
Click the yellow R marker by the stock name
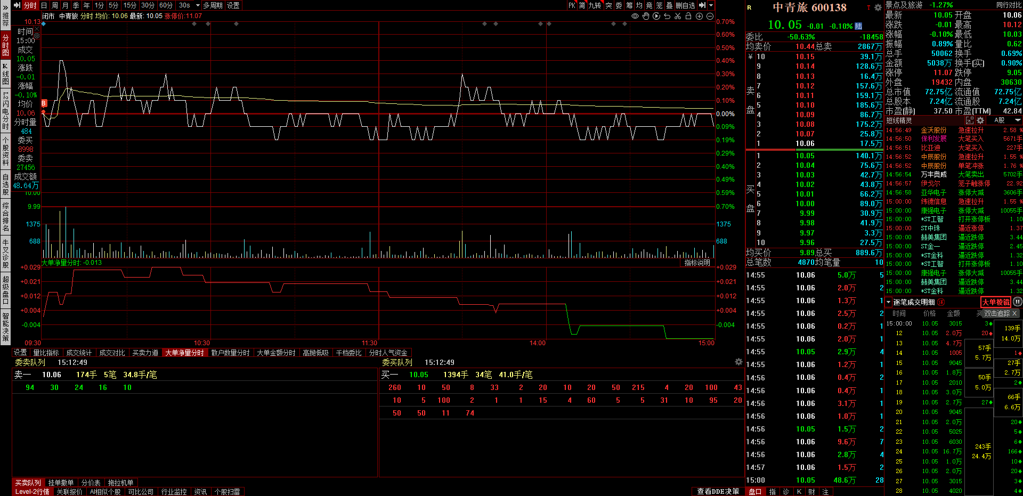749,7
